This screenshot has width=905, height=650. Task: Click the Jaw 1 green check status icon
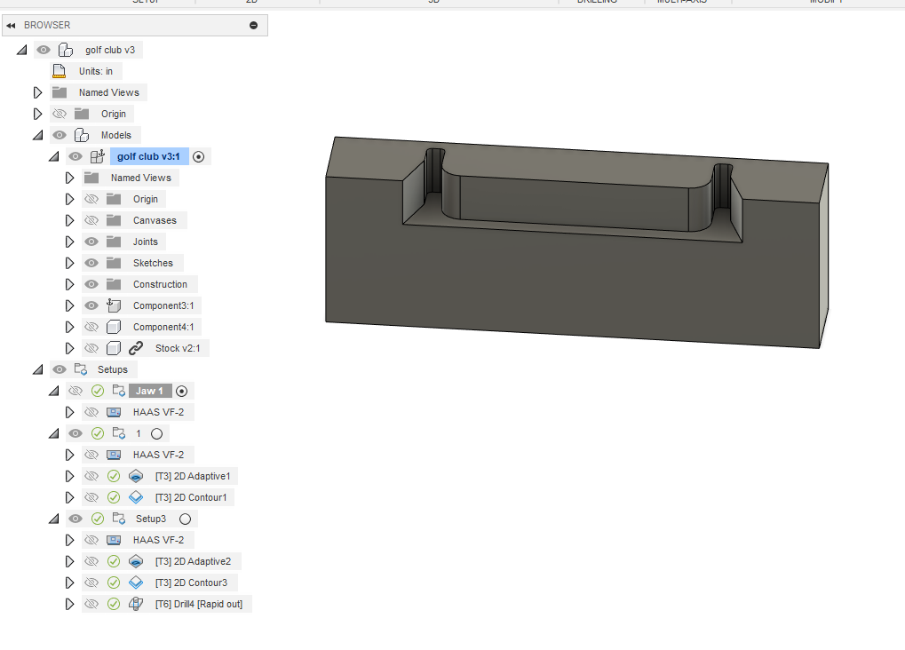point(98,391)
